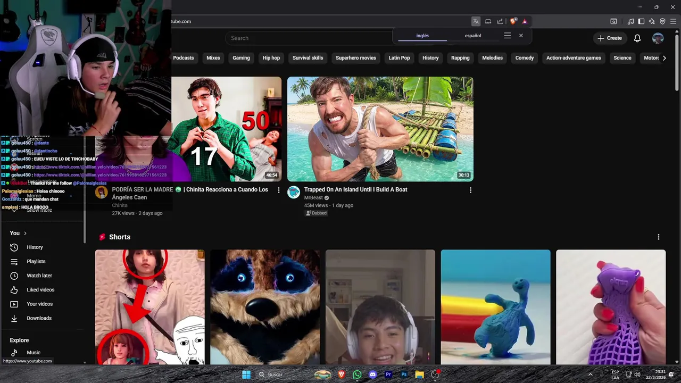Select the Science filter chip
Image resolution: width=681 pixels, height=383 pixels.
[622, 58]
